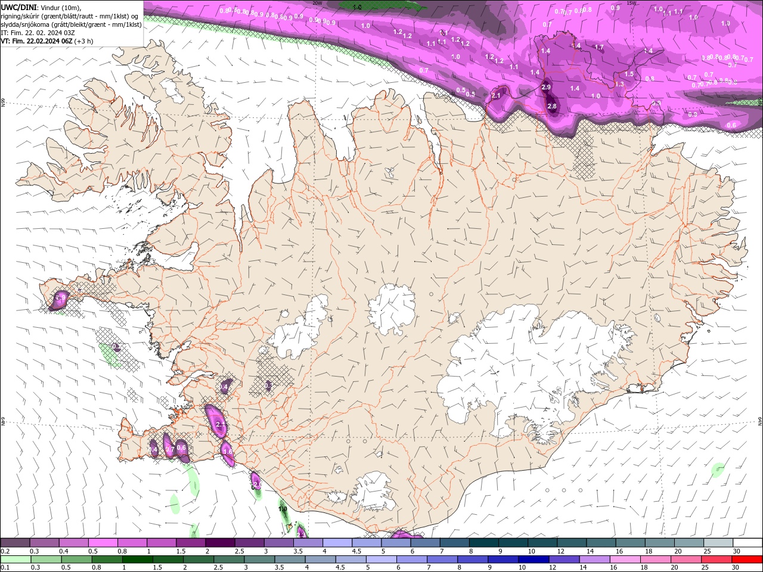Select the bright red 30 swatch, lower legend

(748, 559)
